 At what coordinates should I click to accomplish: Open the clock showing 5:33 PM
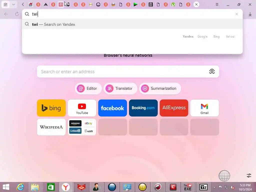click(245, 187)
